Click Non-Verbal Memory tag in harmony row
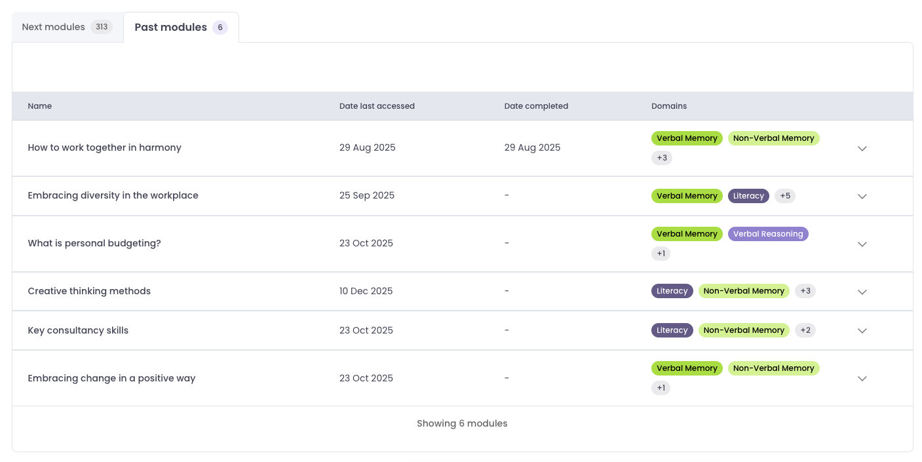 coord(774,138)
